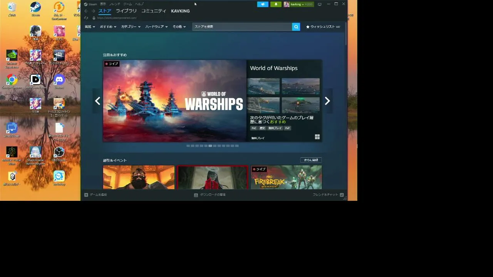Click the World of Warships main banner
The image size is (493, 277).
[174, 101]
